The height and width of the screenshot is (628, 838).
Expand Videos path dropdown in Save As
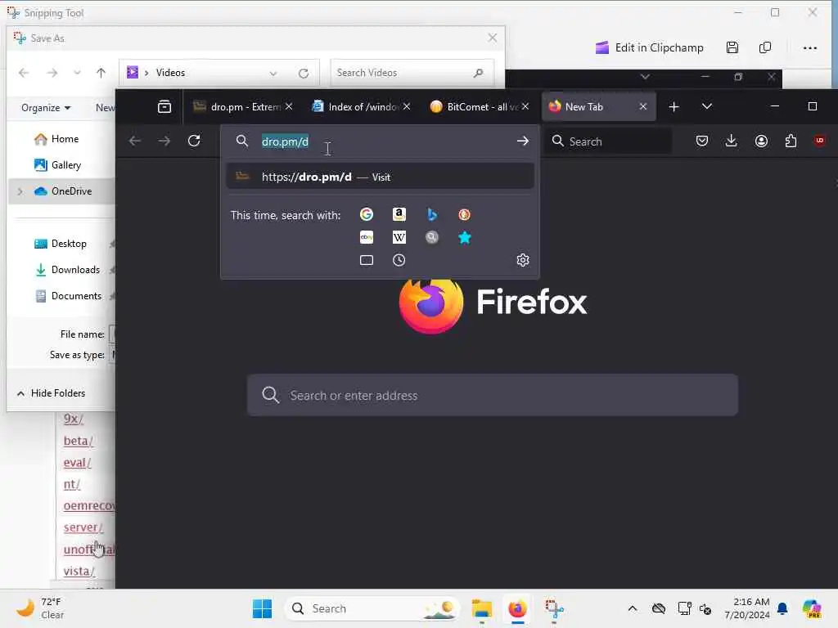pos(273,73)
